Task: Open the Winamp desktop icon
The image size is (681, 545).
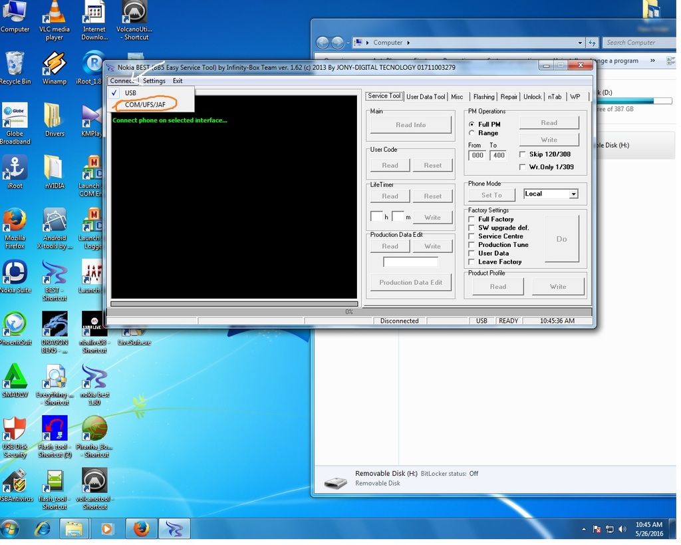Action: click(x=55, y=65)
